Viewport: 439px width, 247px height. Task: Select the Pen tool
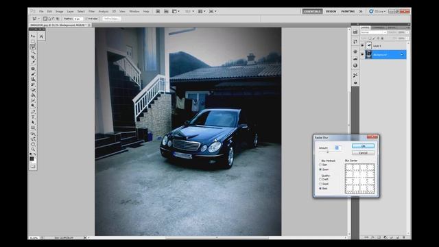click(x=33, y=112)
